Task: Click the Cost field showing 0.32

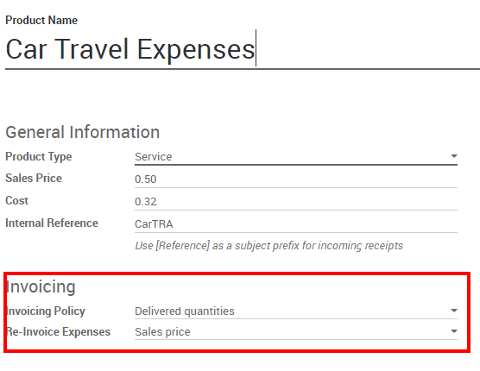Action: click(x=296, y=202)
